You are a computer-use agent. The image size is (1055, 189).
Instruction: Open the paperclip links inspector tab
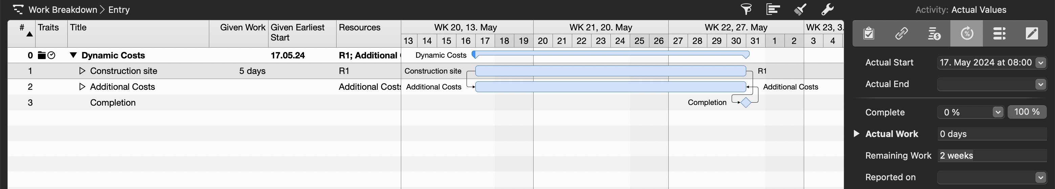pyautogui.click(x=901, y=33)
